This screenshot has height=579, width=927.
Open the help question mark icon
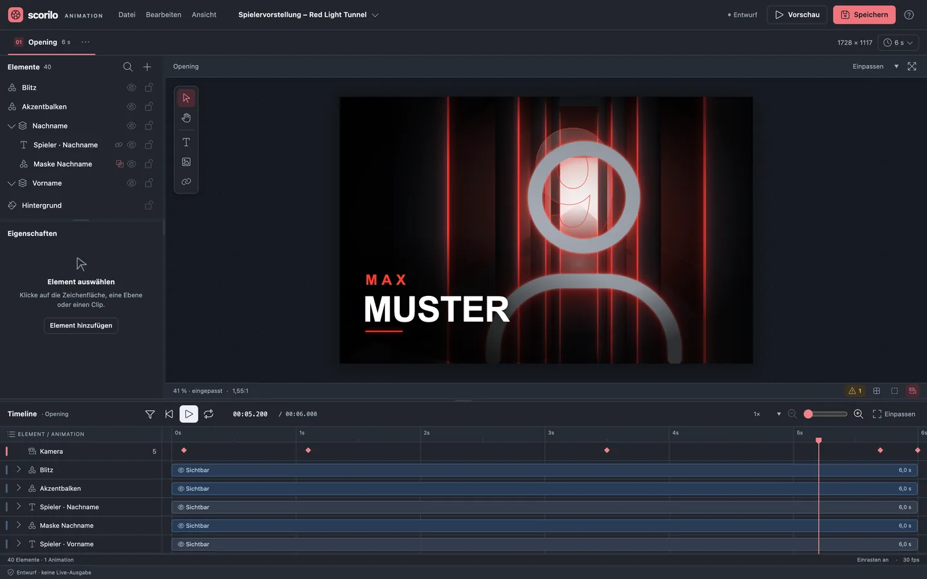(909, 15)
